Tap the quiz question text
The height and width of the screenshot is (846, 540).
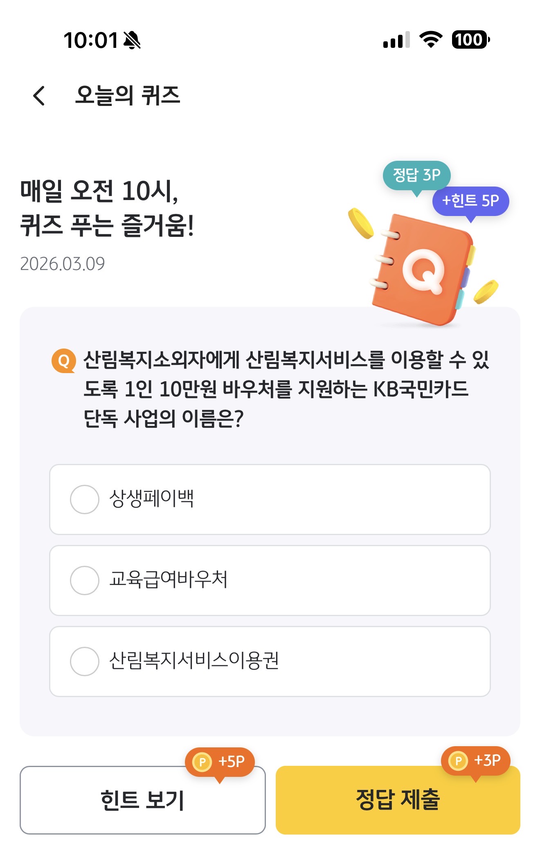[286, 389]
